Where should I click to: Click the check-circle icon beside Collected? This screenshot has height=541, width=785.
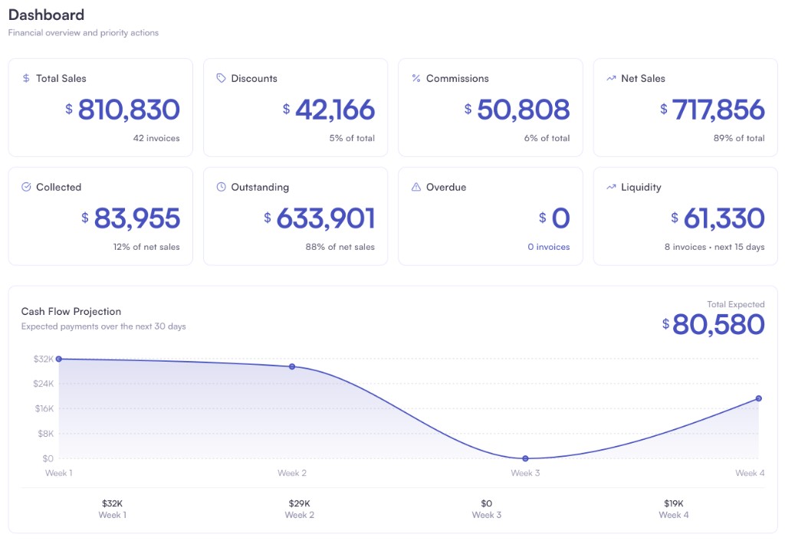[x=26, y=187]
